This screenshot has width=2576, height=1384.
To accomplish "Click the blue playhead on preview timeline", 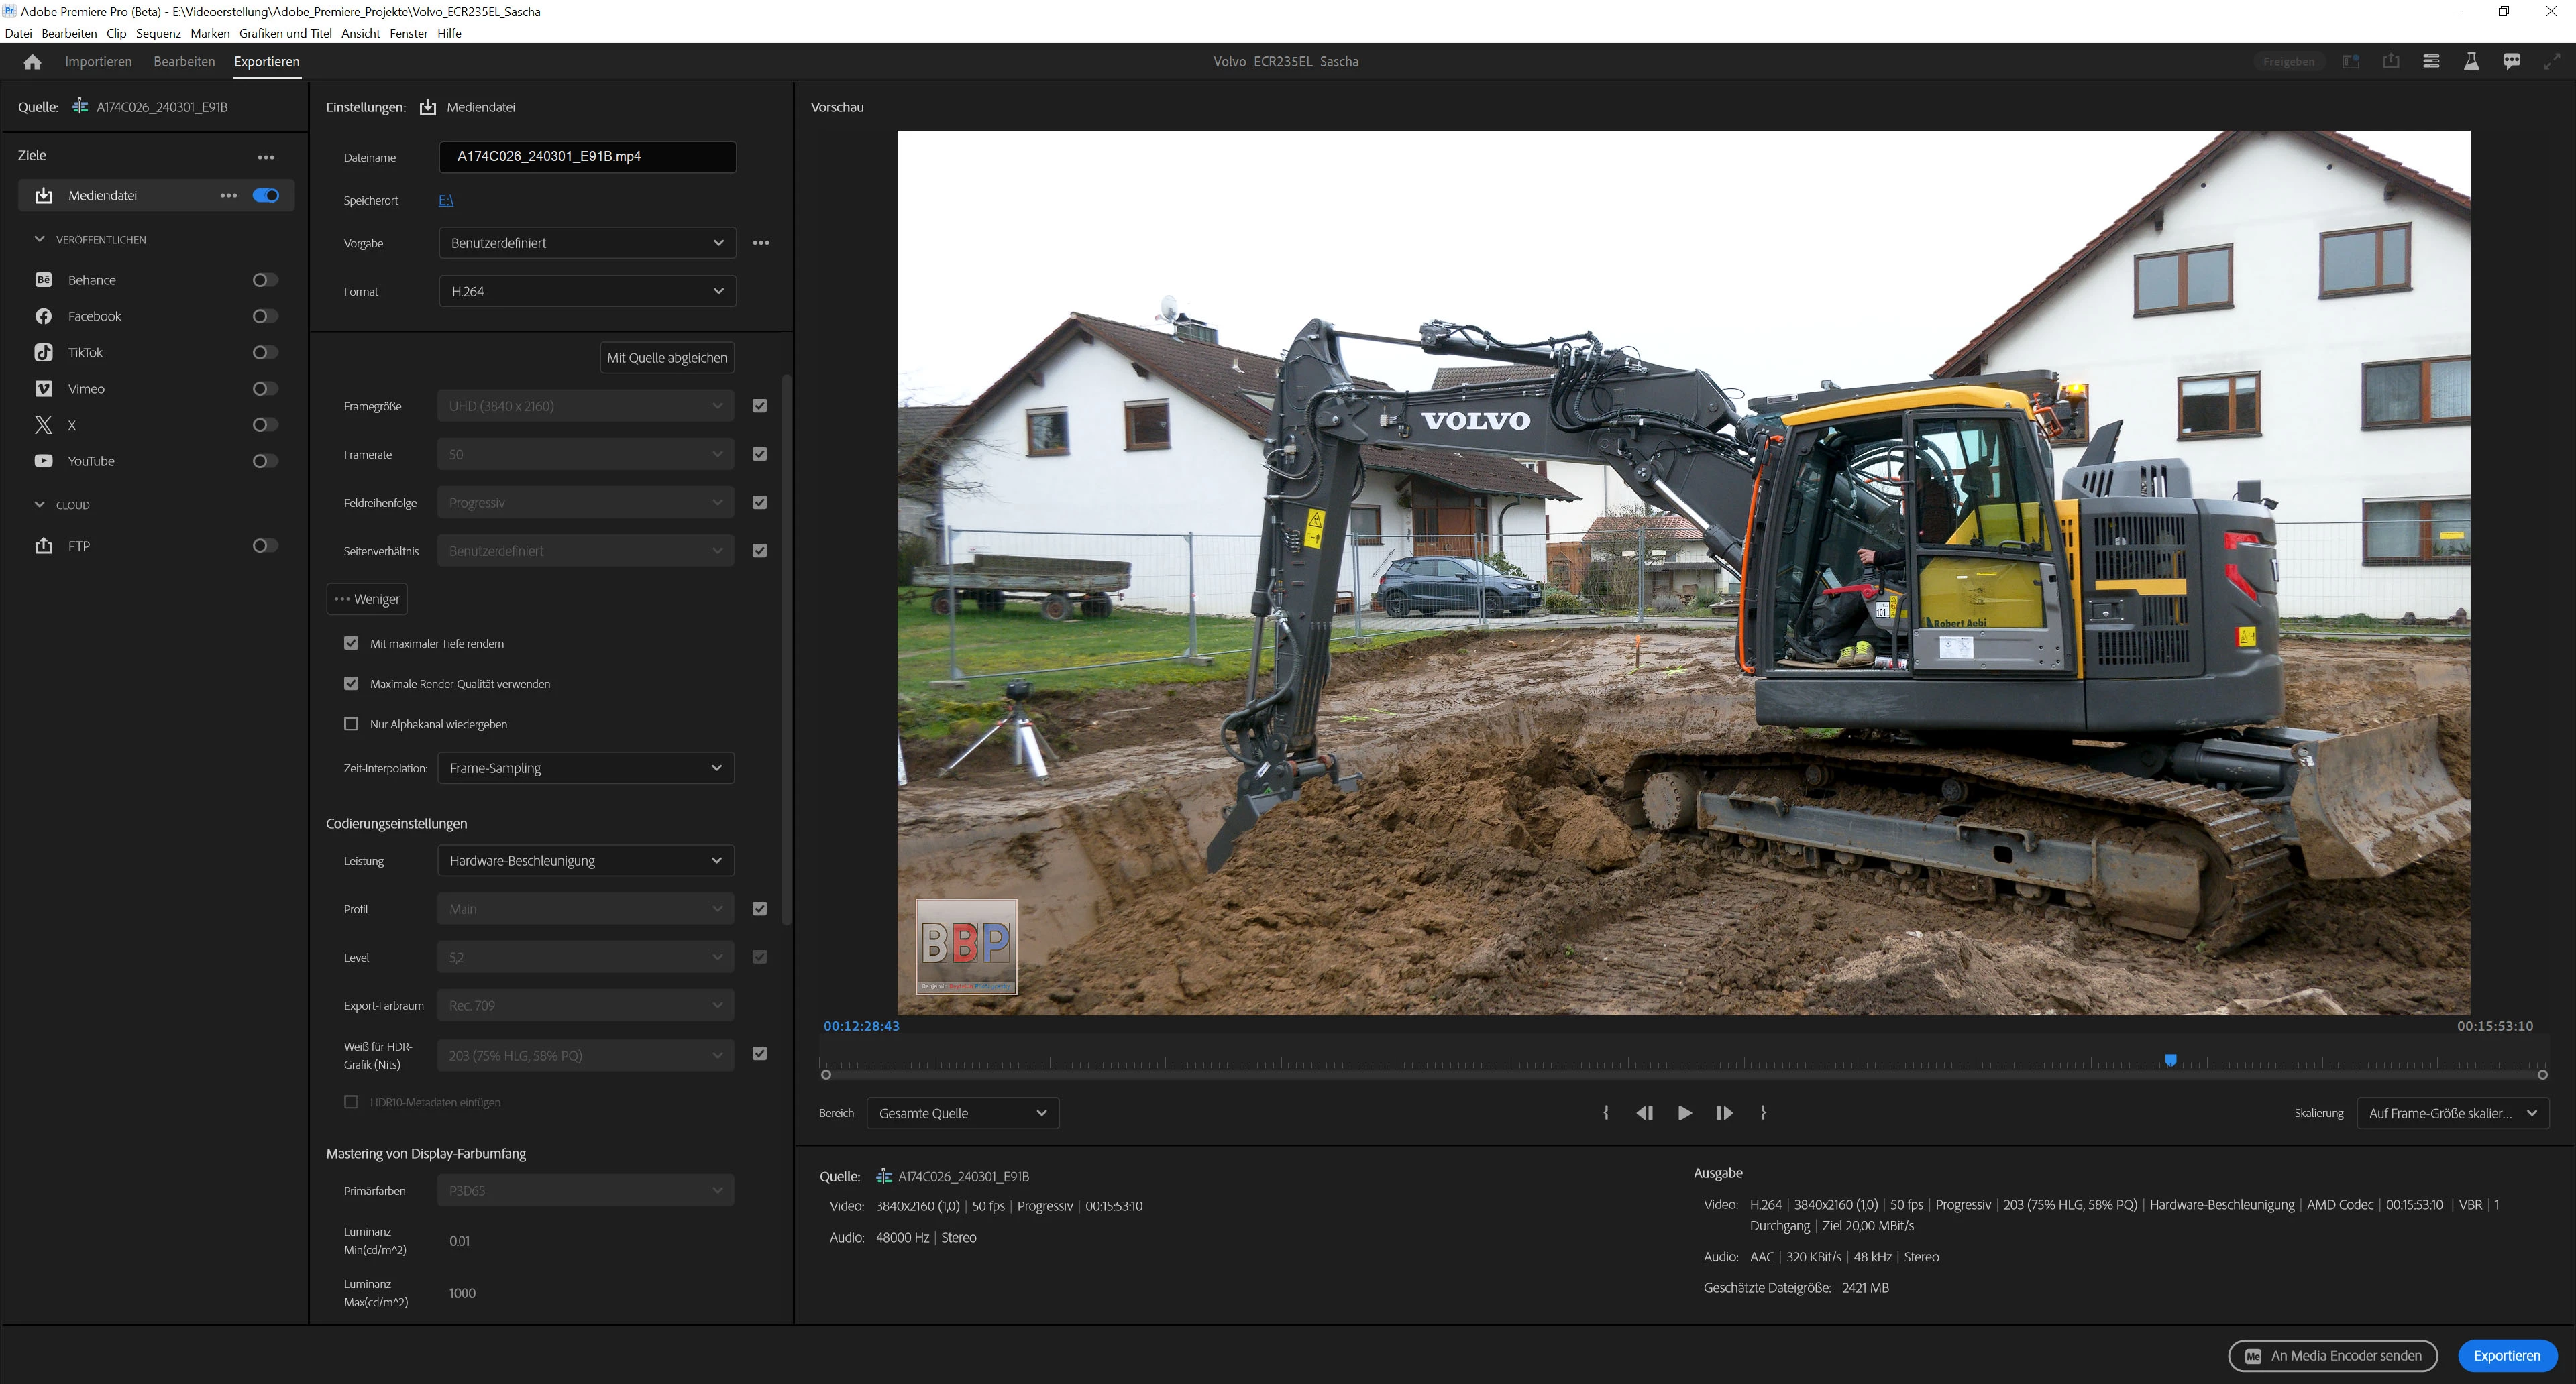I will pos(2171,1060).
